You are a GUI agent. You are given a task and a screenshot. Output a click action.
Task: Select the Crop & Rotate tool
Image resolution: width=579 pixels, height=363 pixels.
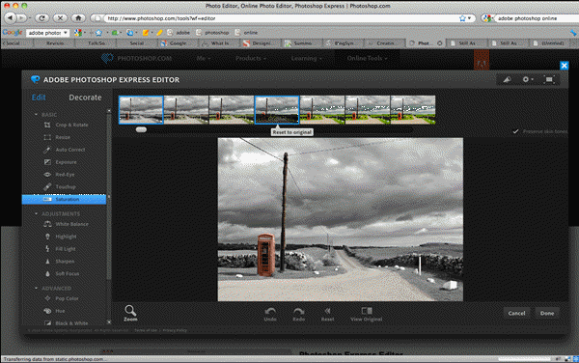click(67, 125)
